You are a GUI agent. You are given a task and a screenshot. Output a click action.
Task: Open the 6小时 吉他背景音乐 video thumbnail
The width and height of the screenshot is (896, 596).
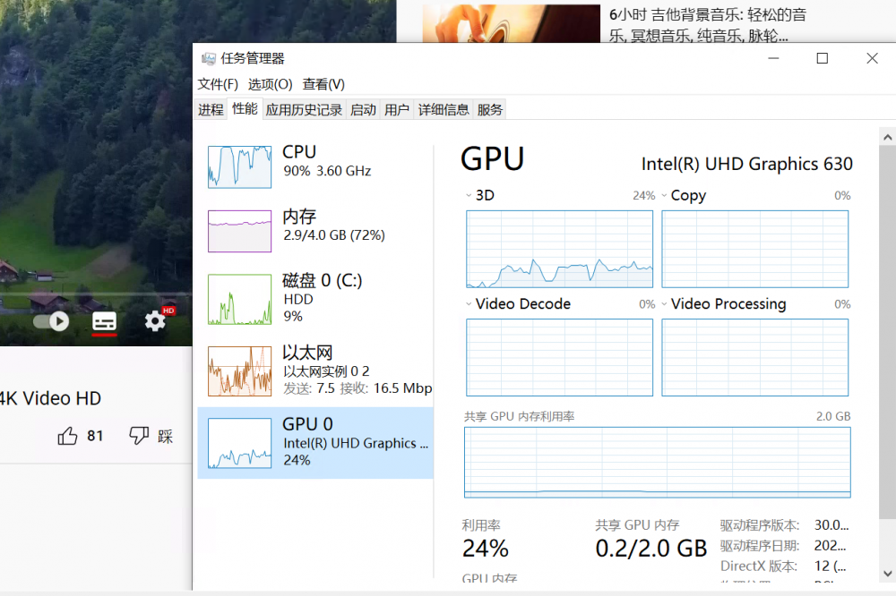pos(512,23)
